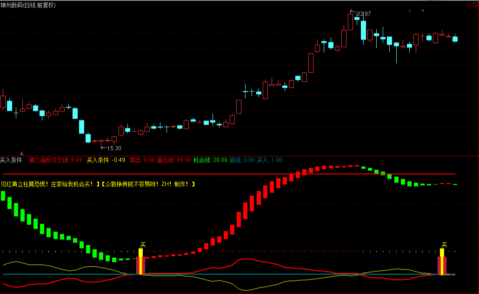Click the second 买 signal label on right
This screenshot has height=294, width=479.
[444, 245]
